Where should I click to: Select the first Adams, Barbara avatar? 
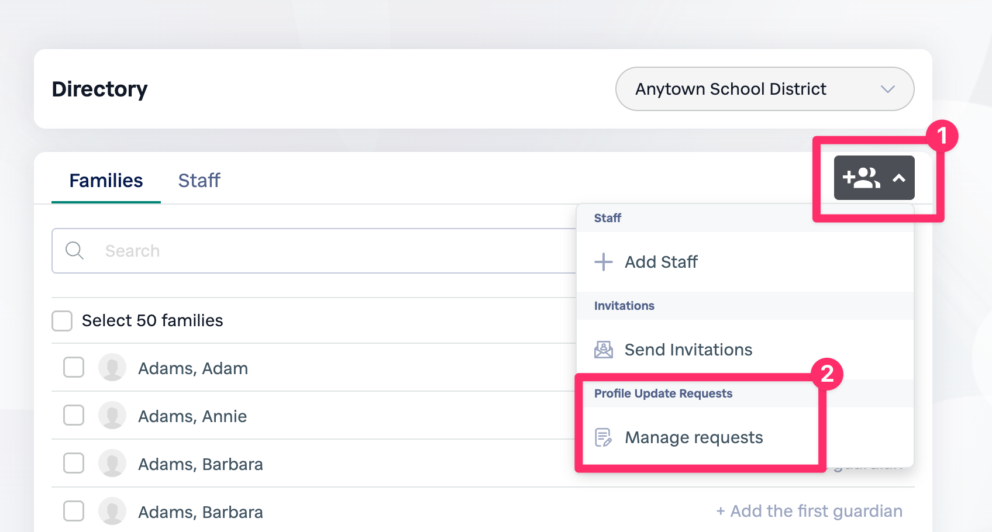pos(112,464)
